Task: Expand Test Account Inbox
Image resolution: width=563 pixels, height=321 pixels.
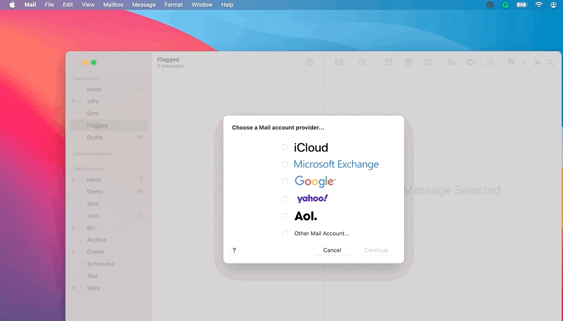Action: tap(74, 179)
